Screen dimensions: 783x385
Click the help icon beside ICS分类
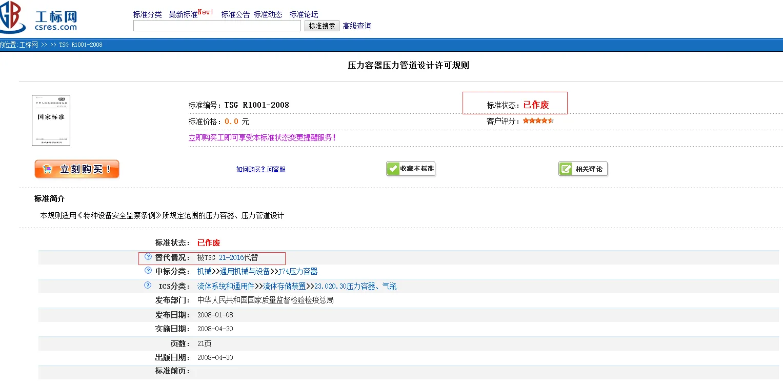pos(148,286)
